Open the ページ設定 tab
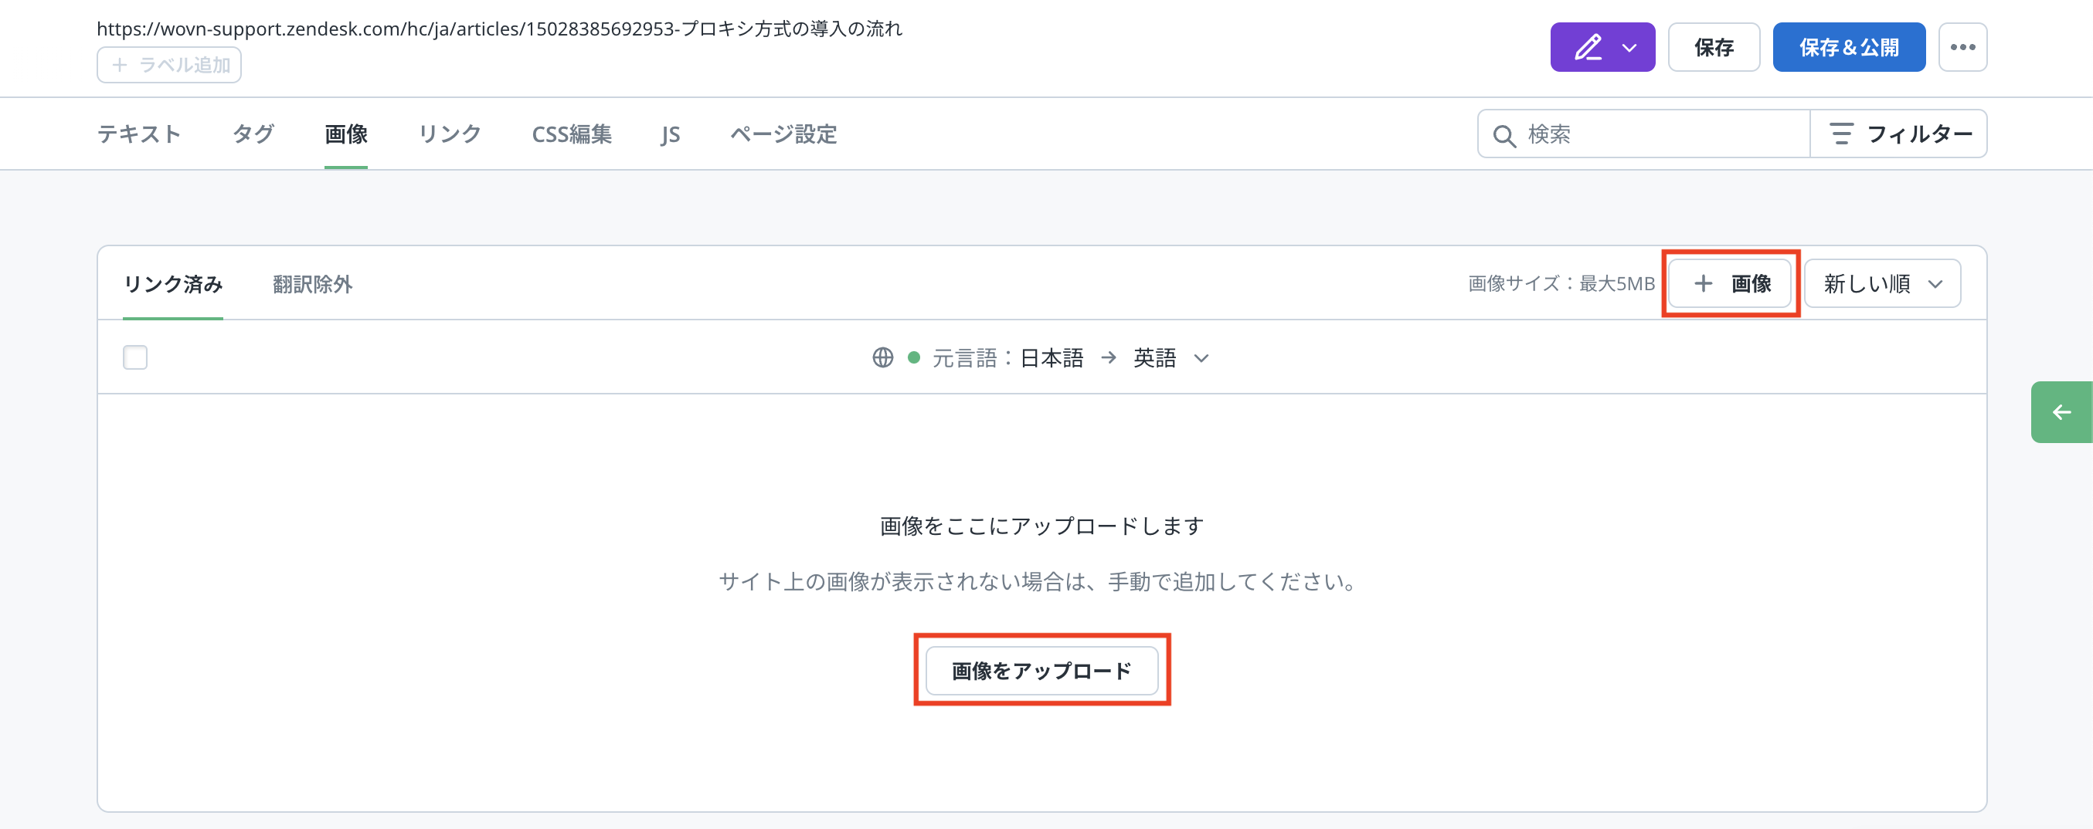 (x=783, y=134)
